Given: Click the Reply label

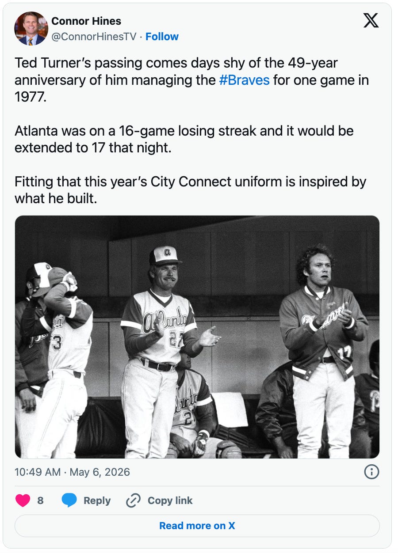Looking at the screenshot, I should pos(97,500).
